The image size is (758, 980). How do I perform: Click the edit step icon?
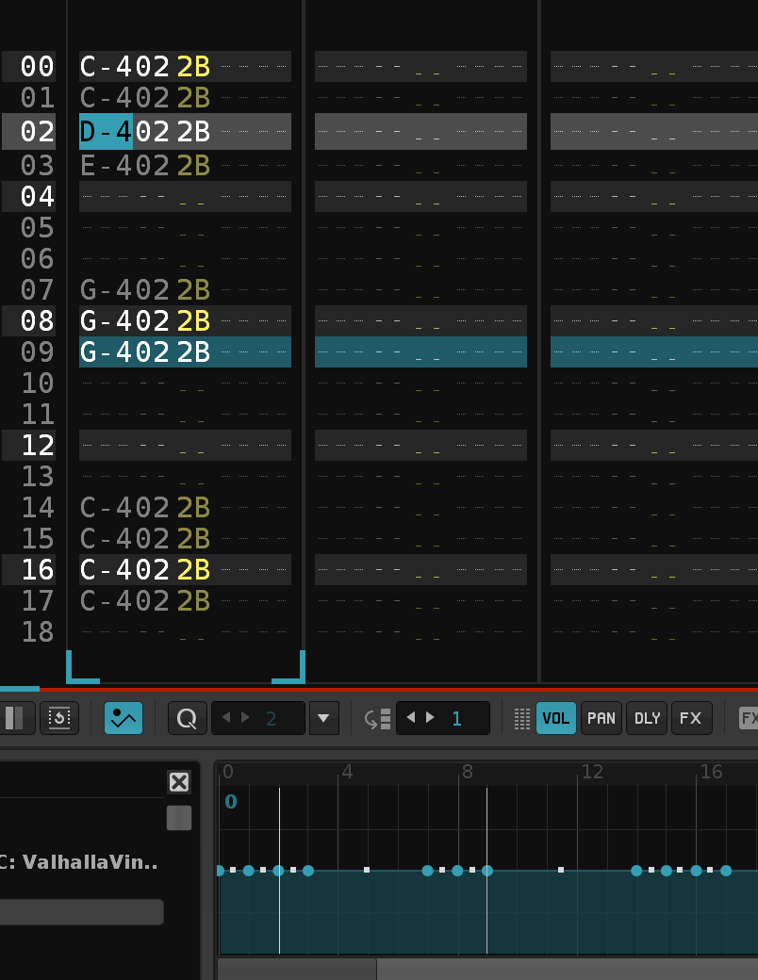(377, 718)
